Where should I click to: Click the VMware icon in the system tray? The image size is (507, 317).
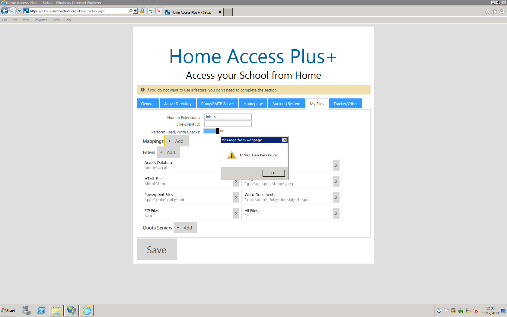[x=454, y=311]
